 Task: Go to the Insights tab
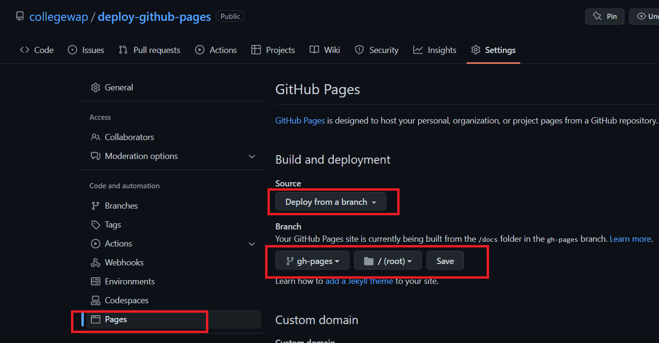435,50
